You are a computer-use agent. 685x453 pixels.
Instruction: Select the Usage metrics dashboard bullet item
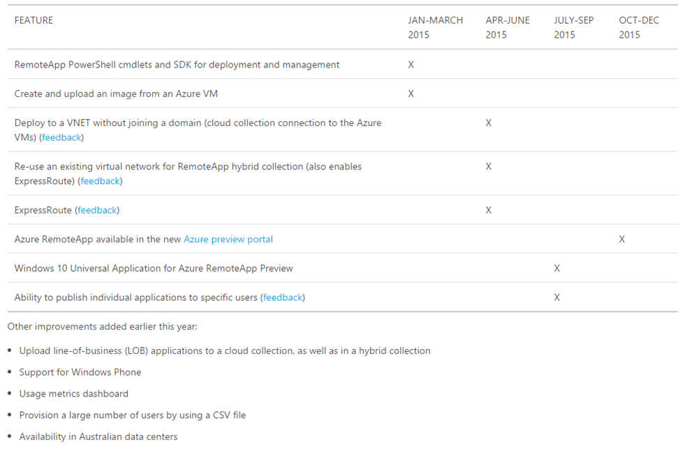click(74, 394)
